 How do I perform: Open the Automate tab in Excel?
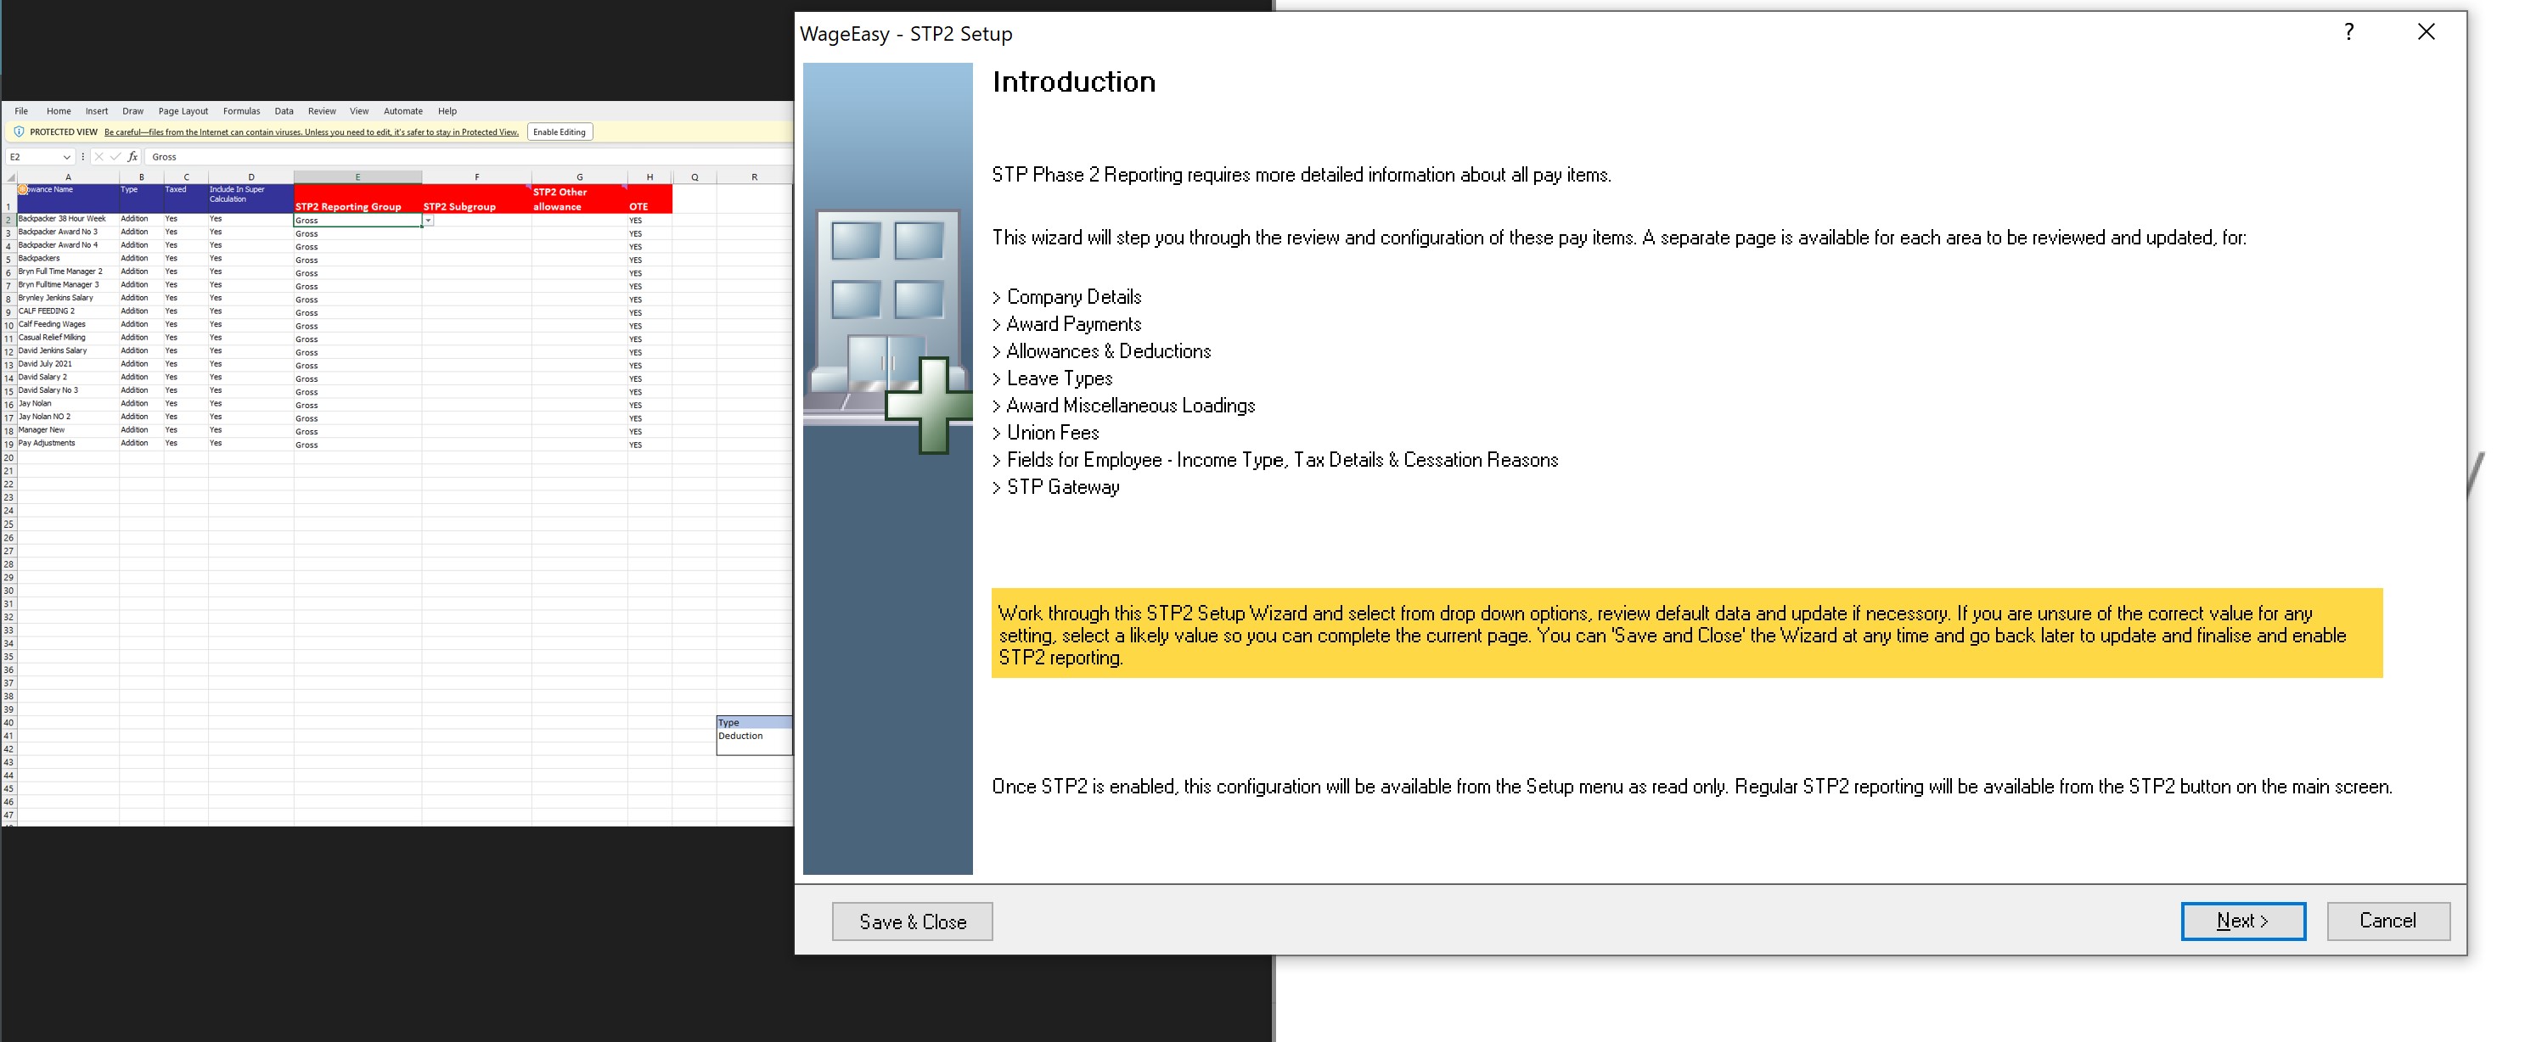402,111
